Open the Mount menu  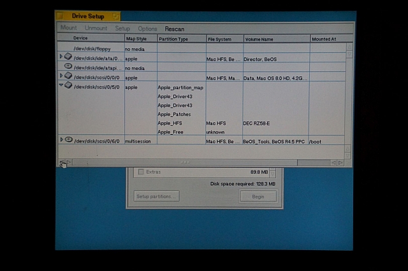tap(68, 28)
